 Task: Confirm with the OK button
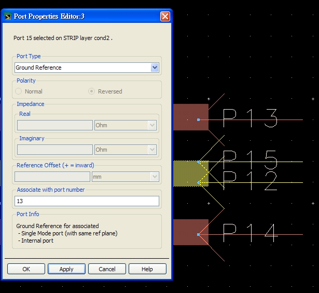26,269
